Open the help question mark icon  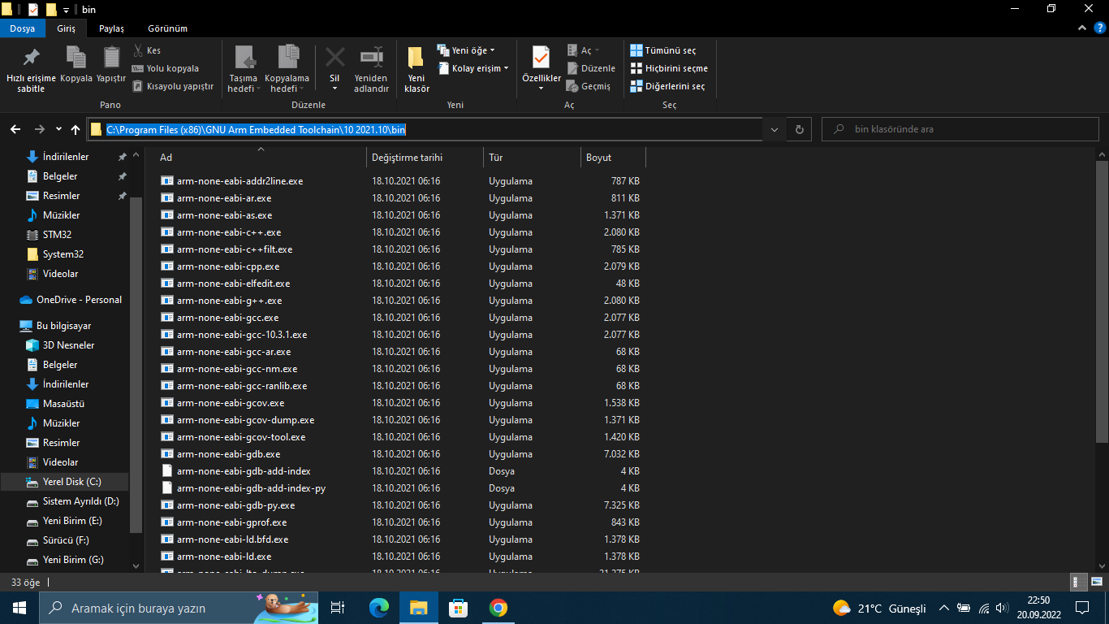[1099, 28]
